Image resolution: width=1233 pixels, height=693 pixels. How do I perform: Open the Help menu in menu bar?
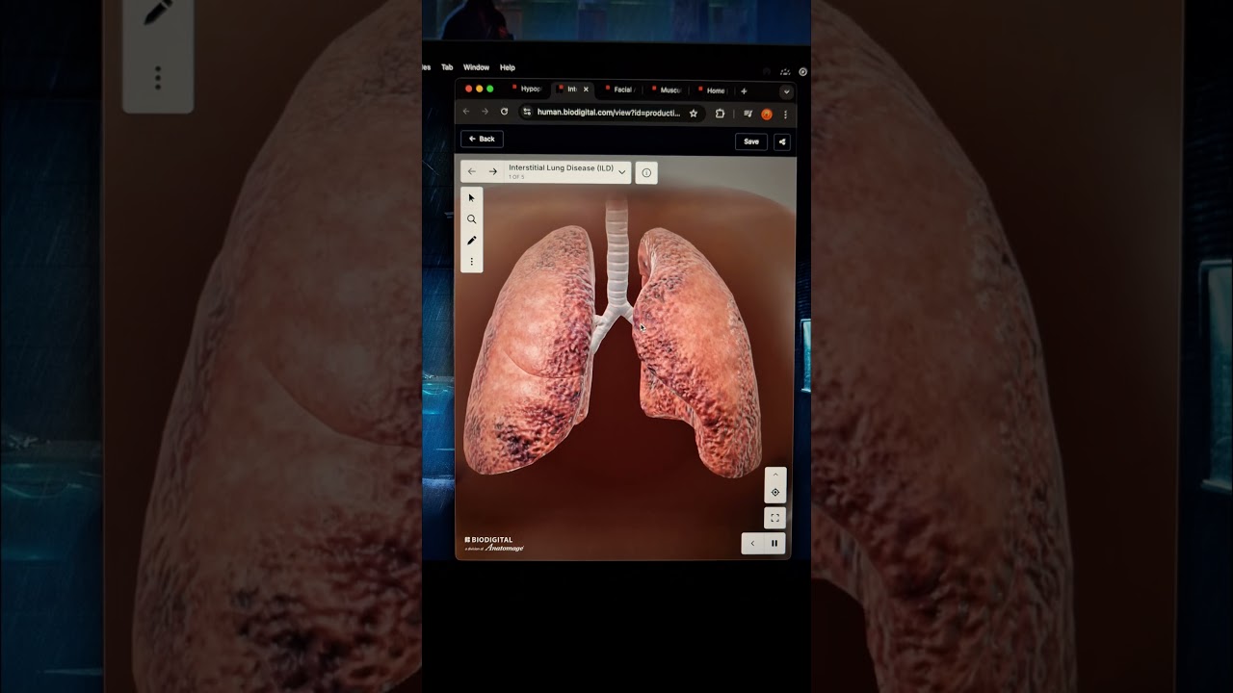(508, 67)
